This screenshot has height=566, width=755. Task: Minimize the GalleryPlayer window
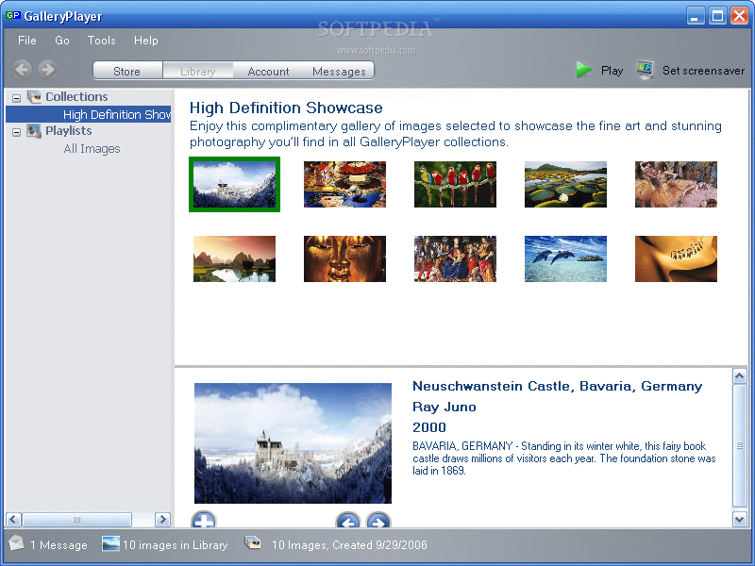(695, 16)
